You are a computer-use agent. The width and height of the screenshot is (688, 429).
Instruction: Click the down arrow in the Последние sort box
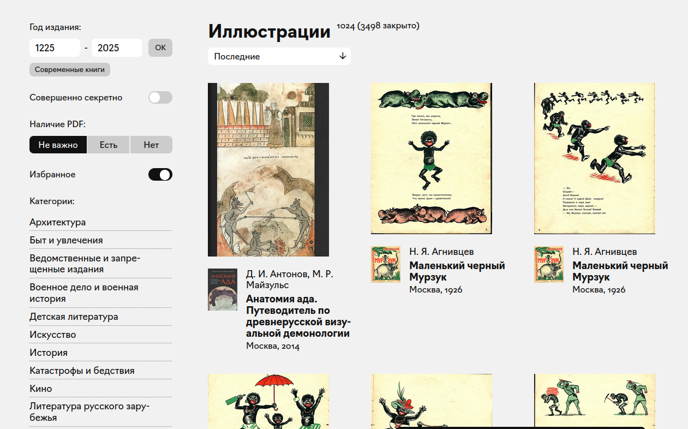tap(343, 56)
